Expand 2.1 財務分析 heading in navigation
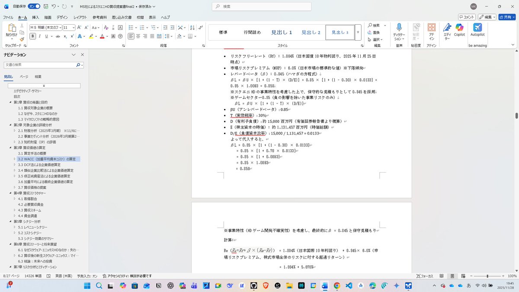This screenshot has width=519, height=292. [15, 130]
